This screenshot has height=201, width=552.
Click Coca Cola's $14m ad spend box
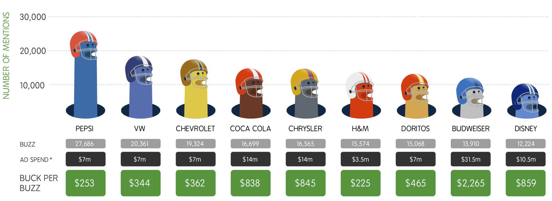(251, 159)
